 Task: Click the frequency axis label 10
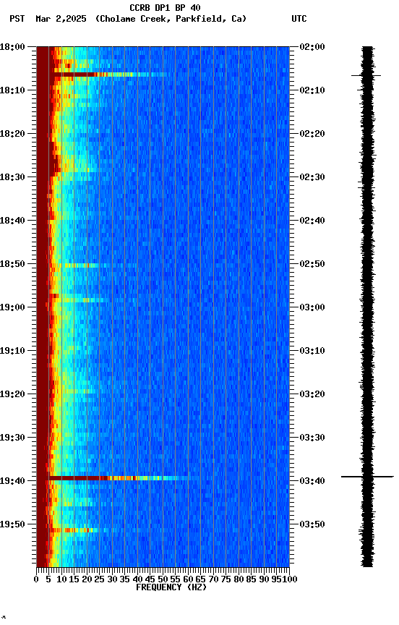[x=61, y=579]
